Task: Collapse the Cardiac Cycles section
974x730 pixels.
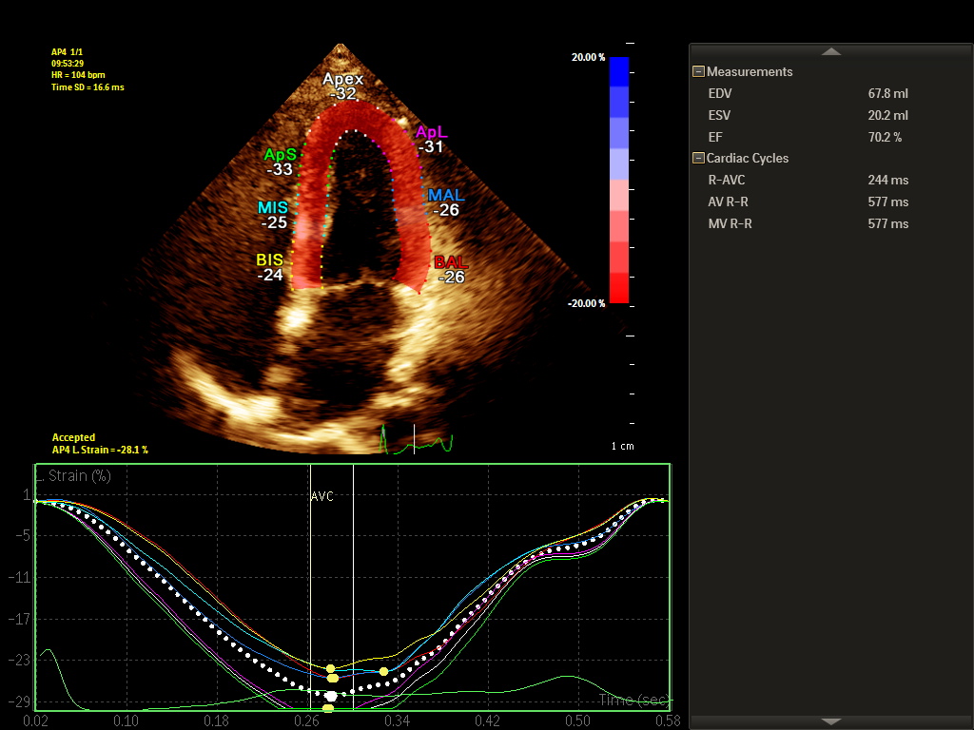Action: (699, 158)
